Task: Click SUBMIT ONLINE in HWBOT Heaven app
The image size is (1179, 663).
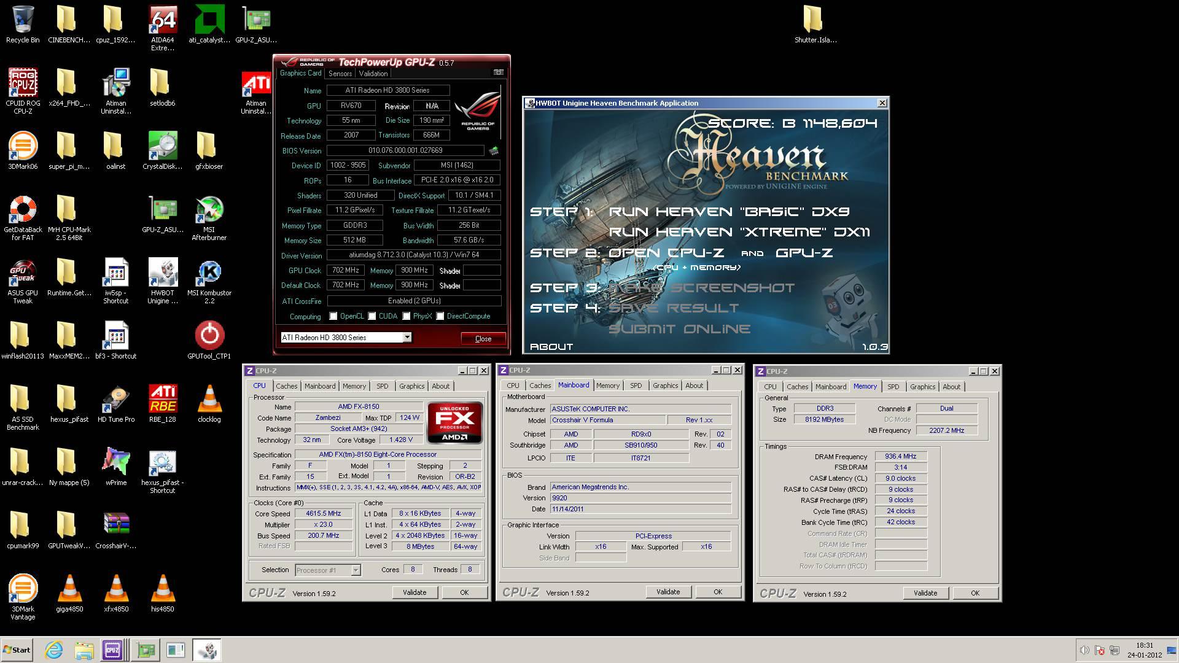Action: pos(679,329)
